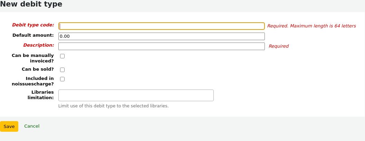The height and width of the screenshot is (141, 365).
Task: Focus the Default amount field showing 0.00
Action: (161, 36)
